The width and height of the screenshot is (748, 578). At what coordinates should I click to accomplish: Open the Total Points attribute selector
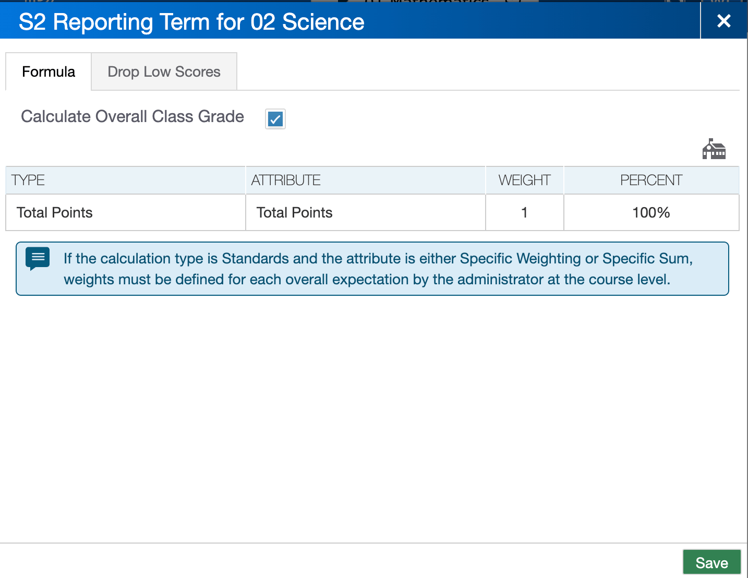[294, 212]
